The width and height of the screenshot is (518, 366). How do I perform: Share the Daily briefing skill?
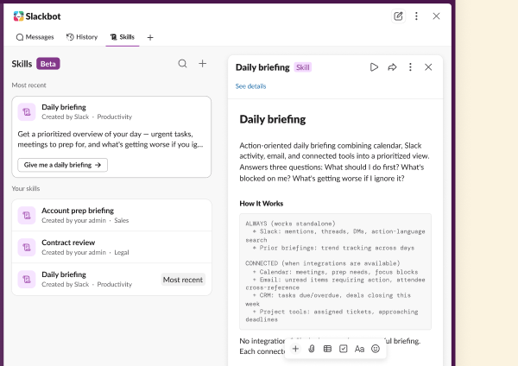392,66
